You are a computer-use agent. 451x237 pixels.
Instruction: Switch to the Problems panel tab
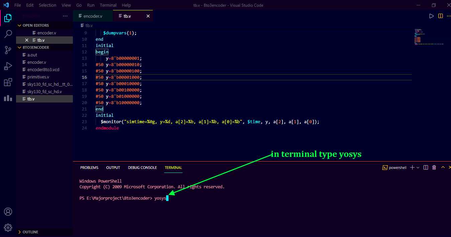click(89, 168)
